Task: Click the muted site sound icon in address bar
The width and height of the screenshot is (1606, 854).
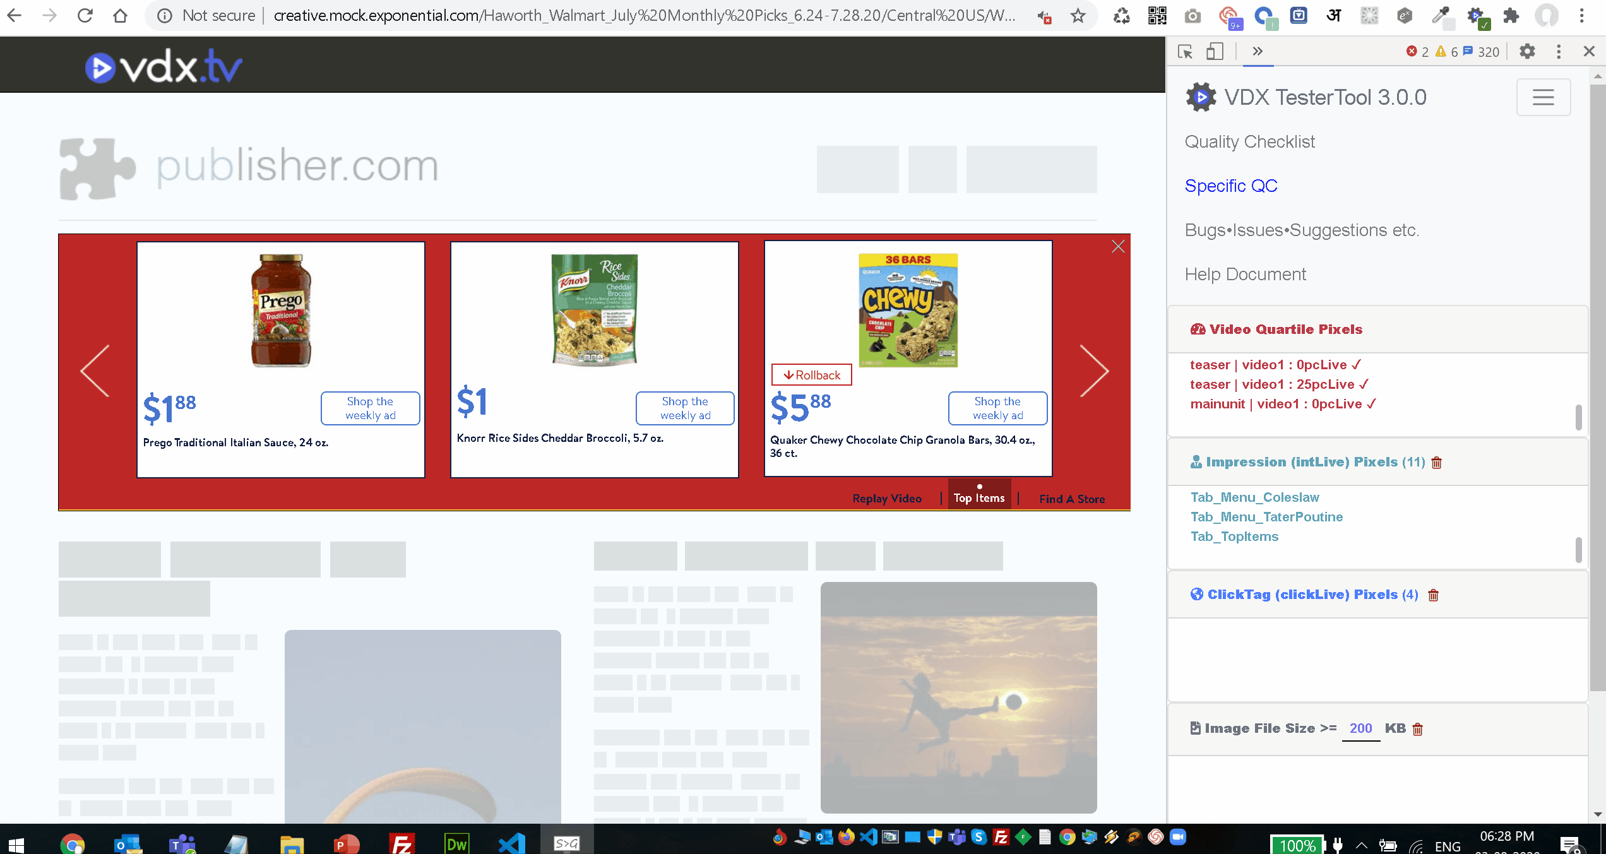Action: coord(1044,17)
